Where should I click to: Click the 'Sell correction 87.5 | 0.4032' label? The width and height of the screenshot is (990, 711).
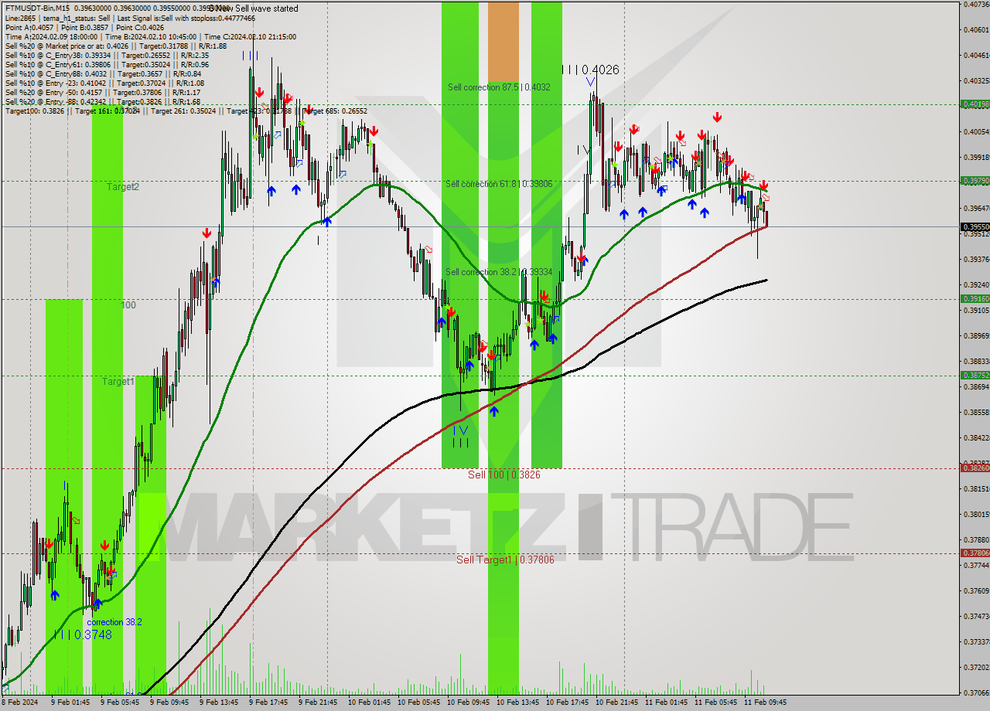pos(499,87)
